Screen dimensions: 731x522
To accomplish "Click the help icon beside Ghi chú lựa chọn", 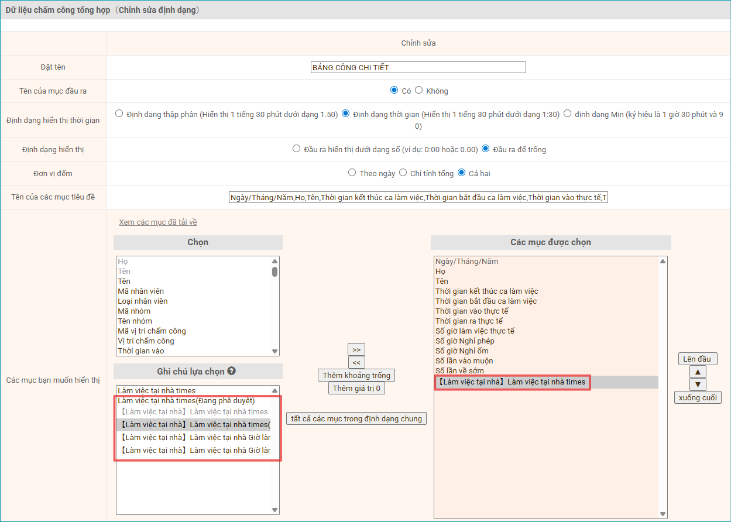I will click(232, 371).
